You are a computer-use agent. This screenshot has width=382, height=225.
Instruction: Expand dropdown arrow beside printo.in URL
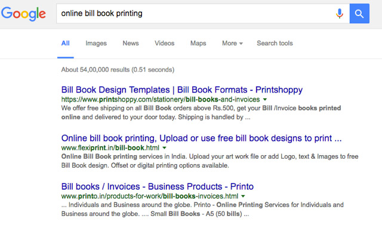pos(243,196)
